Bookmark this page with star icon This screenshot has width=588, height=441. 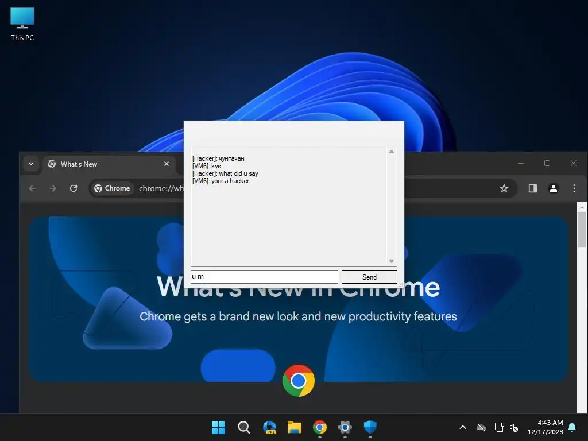[504, 188]
